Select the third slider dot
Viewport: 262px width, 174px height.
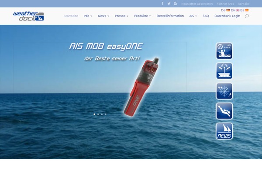click(x=102, y=114)
